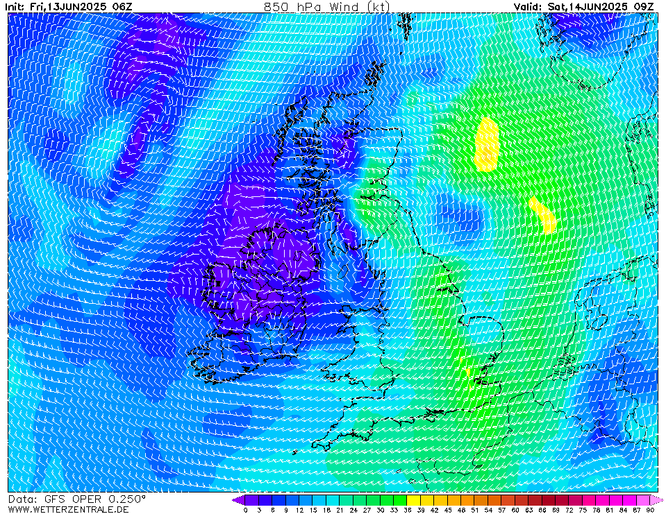Select the 27–30 kt green legend swatch
This screenshot has width=666, height=514.
(x=374, y=500)
